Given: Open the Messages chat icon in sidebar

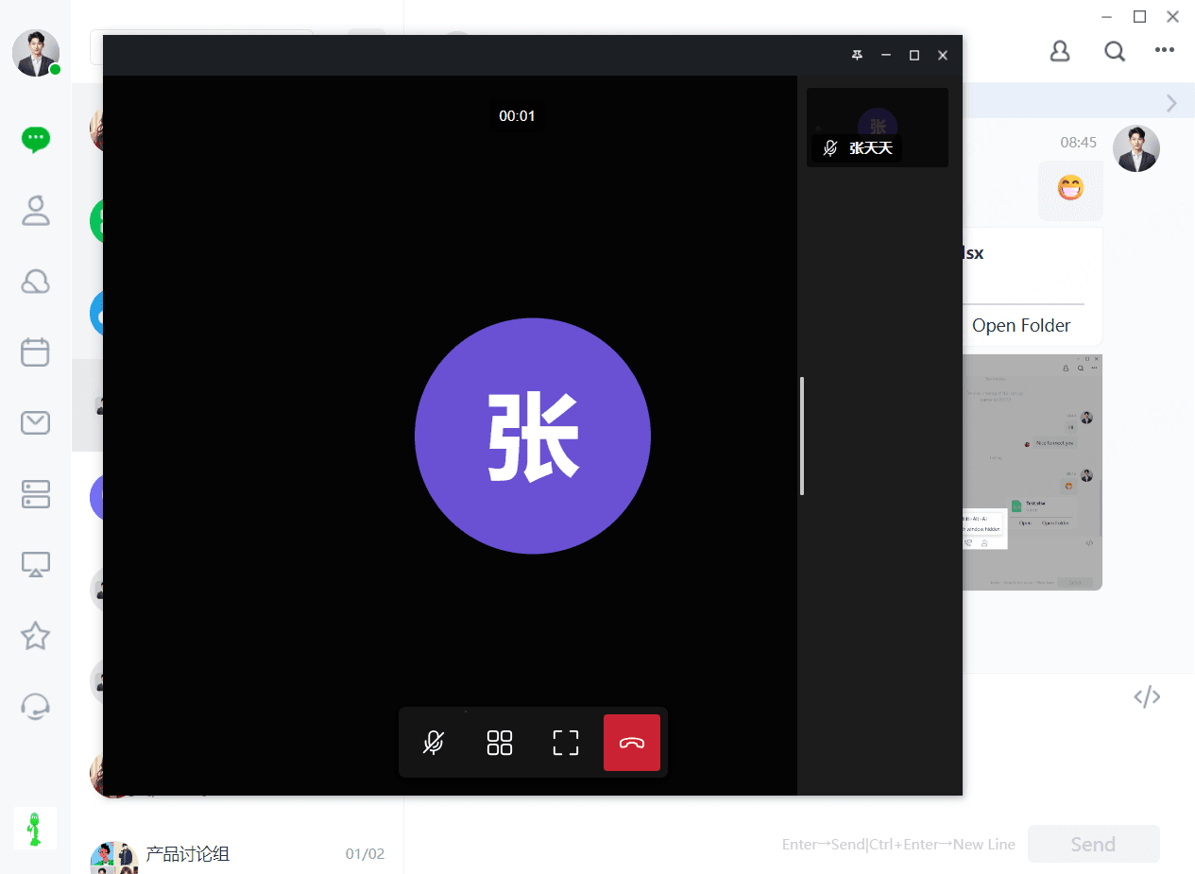Looking at the screenshot, I should (x=36, y=140).
